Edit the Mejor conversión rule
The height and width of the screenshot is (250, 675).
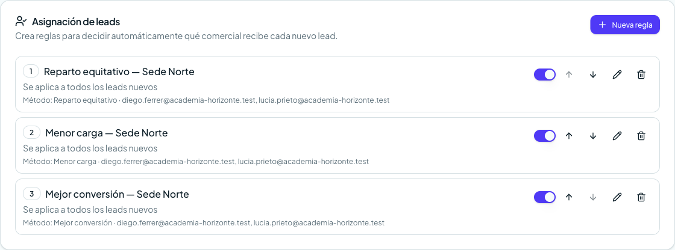(x=617, y=197)
